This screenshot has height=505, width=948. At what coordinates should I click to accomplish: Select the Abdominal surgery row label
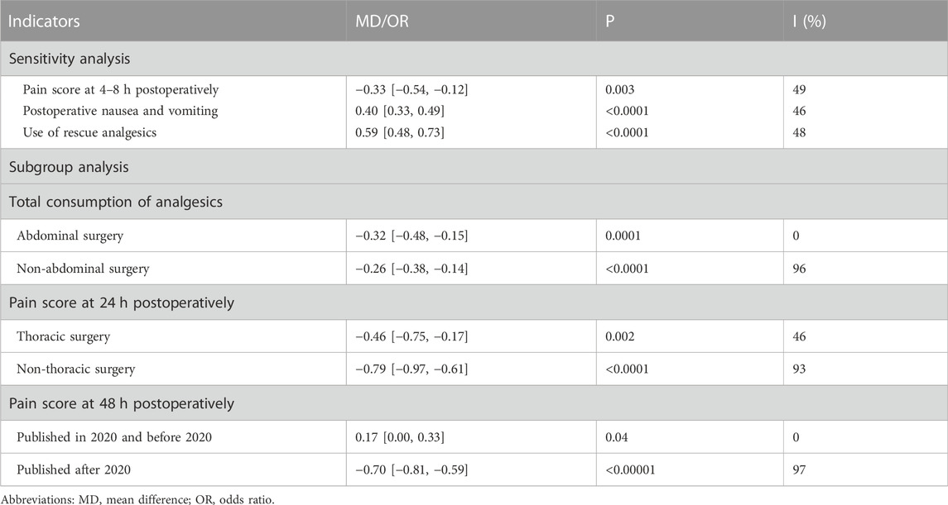(70, 236)
